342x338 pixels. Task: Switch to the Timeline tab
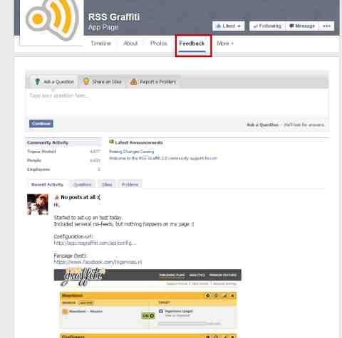(x=101, y=43)
